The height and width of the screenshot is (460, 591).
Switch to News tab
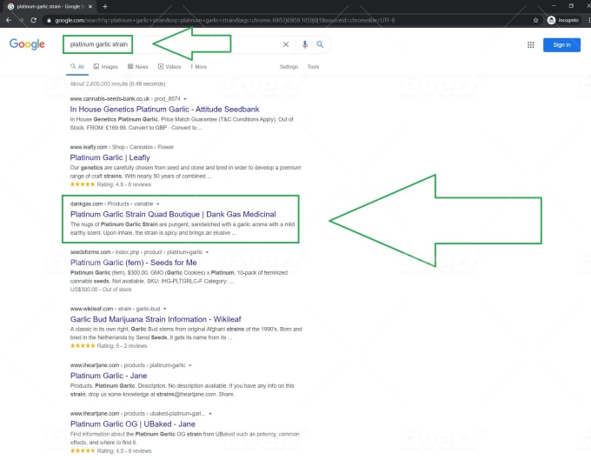point(137,67)
